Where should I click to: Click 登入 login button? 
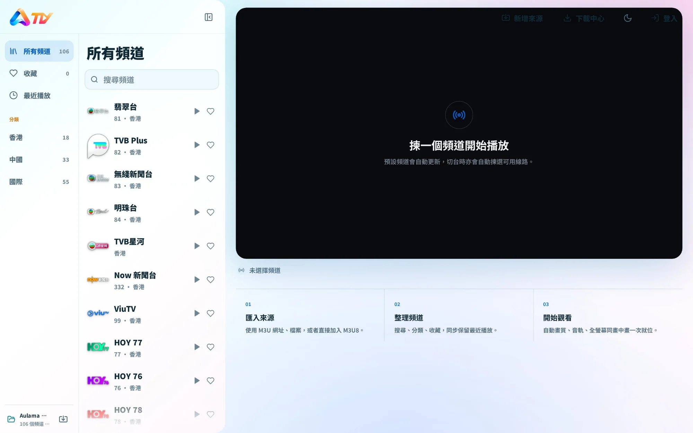coord(664,18)
